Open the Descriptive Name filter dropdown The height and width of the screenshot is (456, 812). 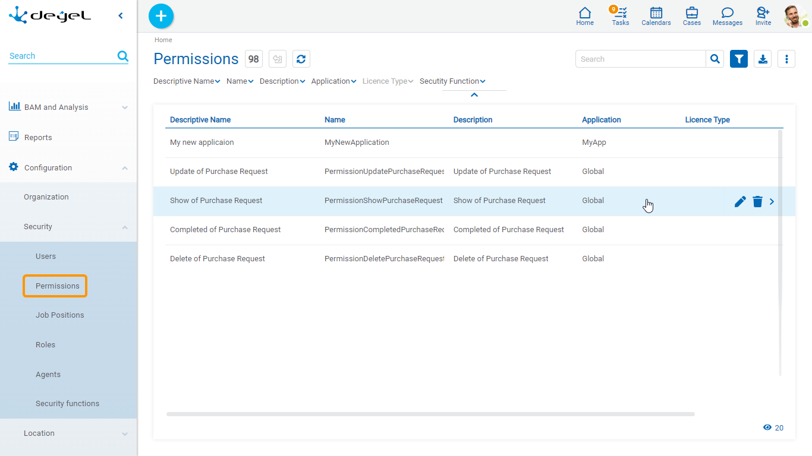(187, 81)
